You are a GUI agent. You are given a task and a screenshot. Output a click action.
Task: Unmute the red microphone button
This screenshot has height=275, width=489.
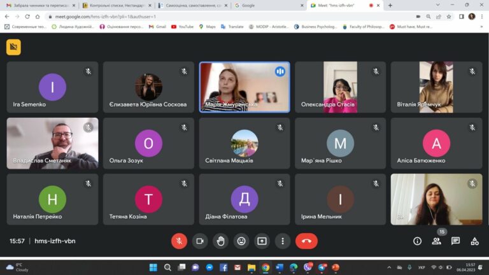(179, 241)
